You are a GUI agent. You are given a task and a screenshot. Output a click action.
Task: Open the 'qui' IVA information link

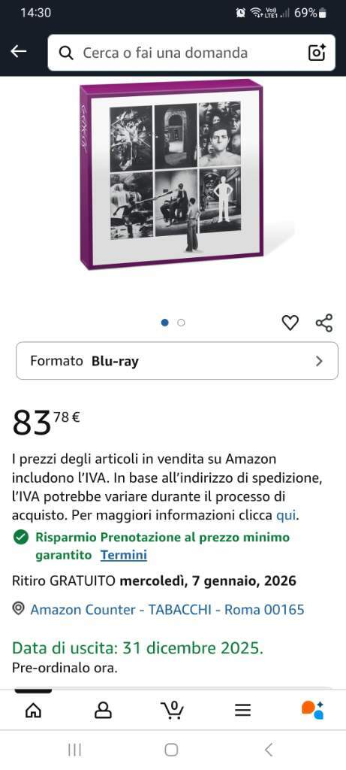(287, 516)
